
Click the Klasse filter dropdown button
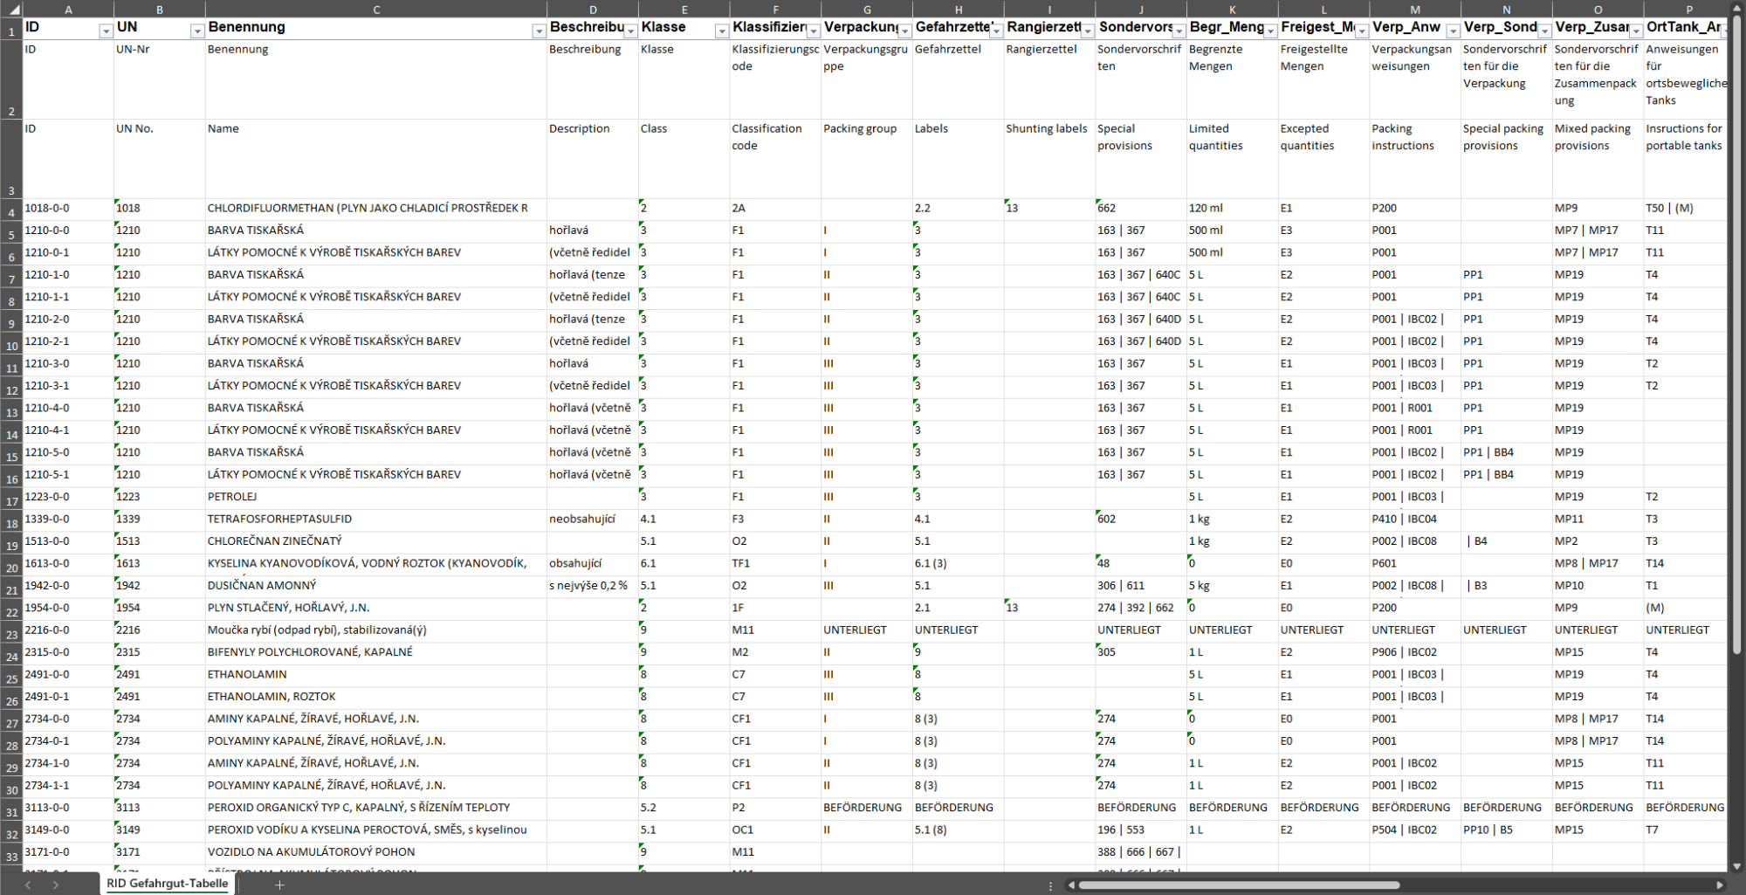(x=721, y=31)
